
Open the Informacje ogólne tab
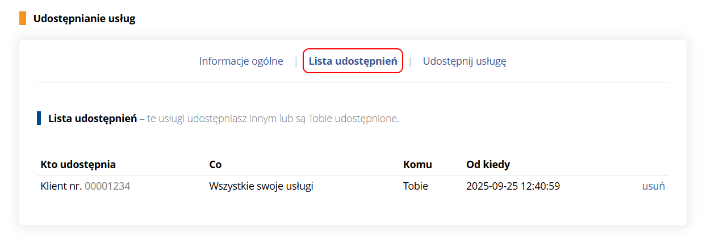click(x=241, y=61)
